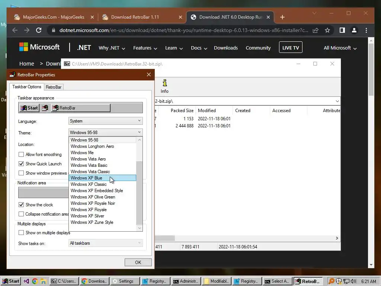Click the Windows Security shield tray icon
381x286 pixels.
coord(339,282)
